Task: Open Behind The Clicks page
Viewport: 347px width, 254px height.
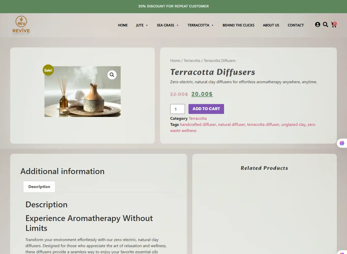Action: [x=238, y=25]
